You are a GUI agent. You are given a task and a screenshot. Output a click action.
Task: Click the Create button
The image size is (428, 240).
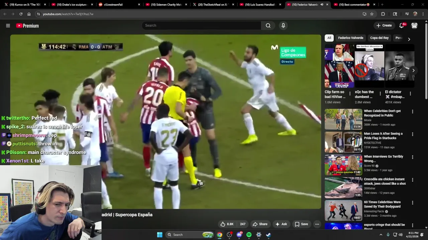click(384, 26)
